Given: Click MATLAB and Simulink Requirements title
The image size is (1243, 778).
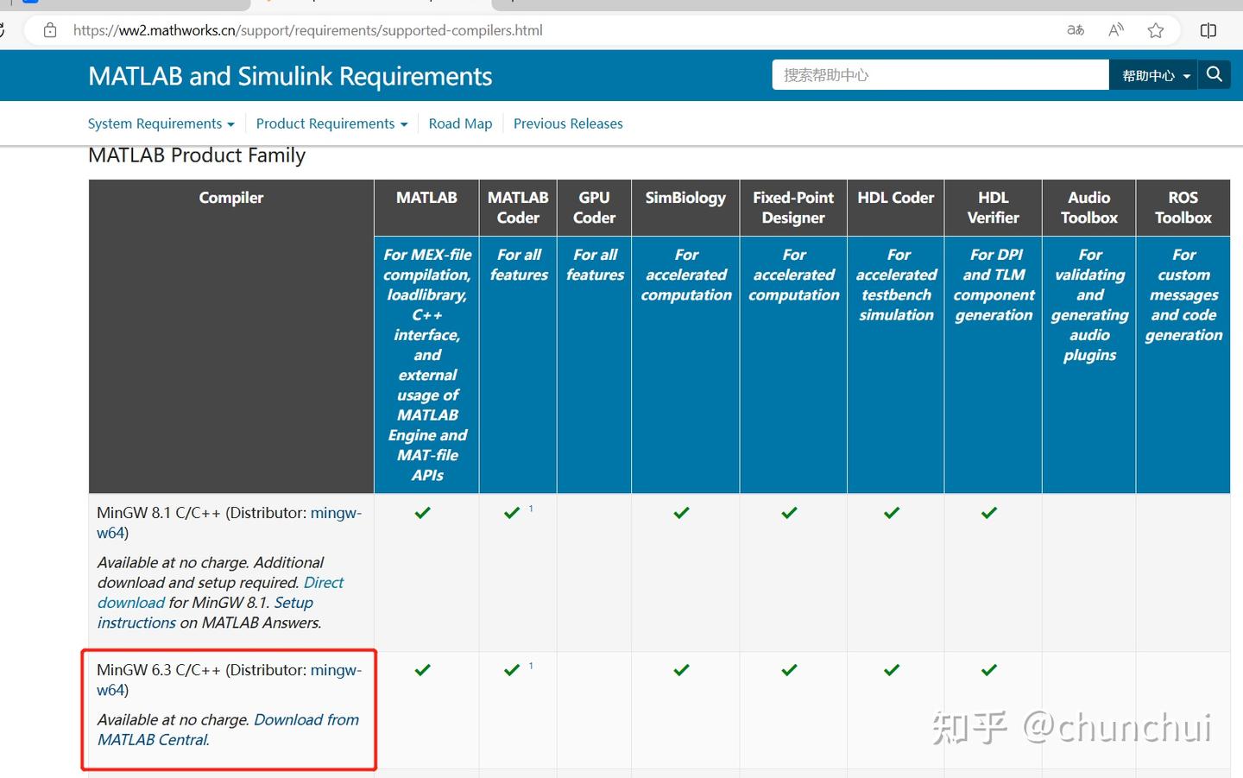Looking at the screenshot, I should pyautogui.click(x=290, y=76).
